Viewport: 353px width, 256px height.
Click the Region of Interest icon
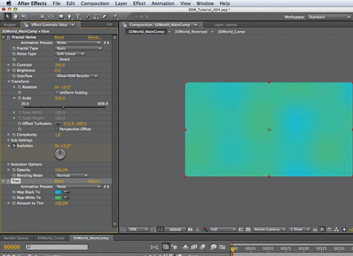point(241,229)
